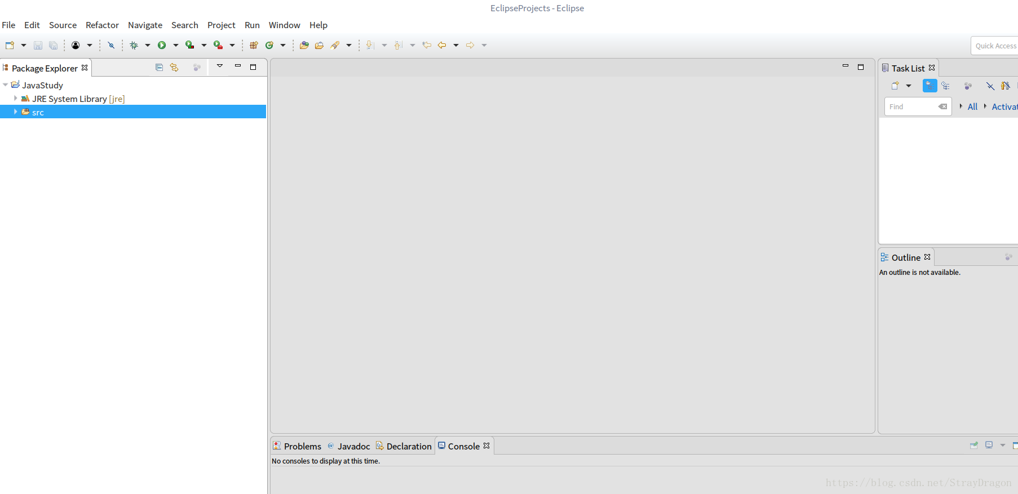Open the Run menu
Image resolution: width=1018 pixels, height=494 pixels.
252,25
